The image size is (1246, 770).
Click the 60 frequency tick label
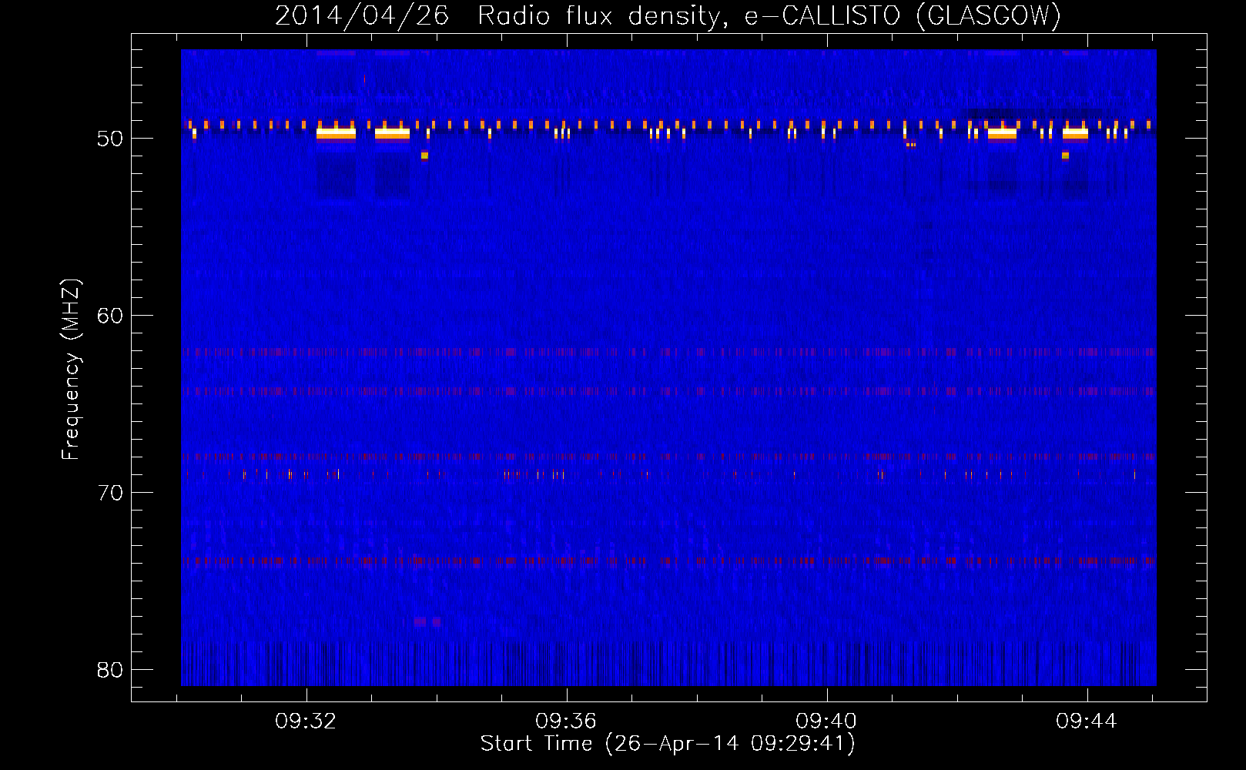pyautogui.click(x=110, y=316)
